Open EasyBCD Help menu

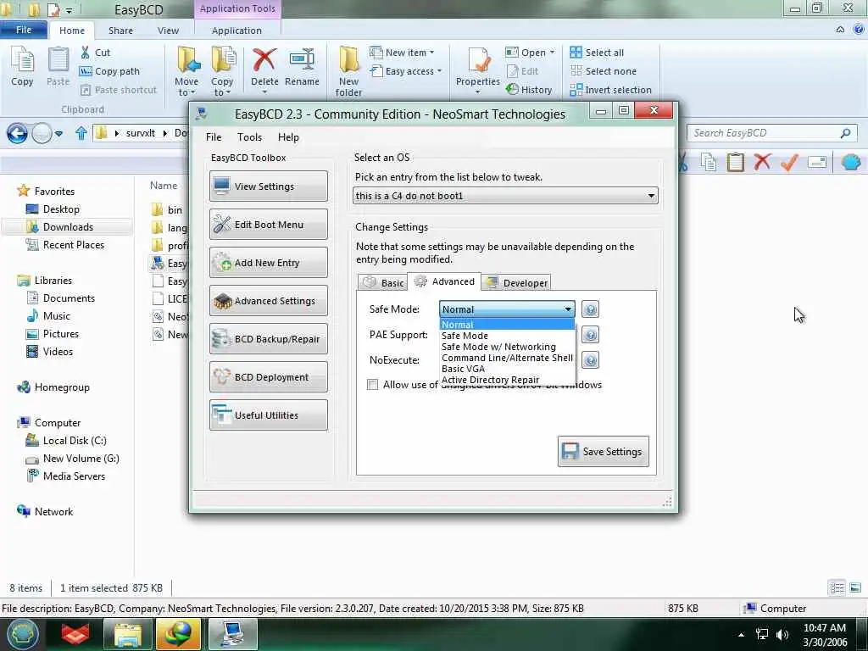coord(288,137)
